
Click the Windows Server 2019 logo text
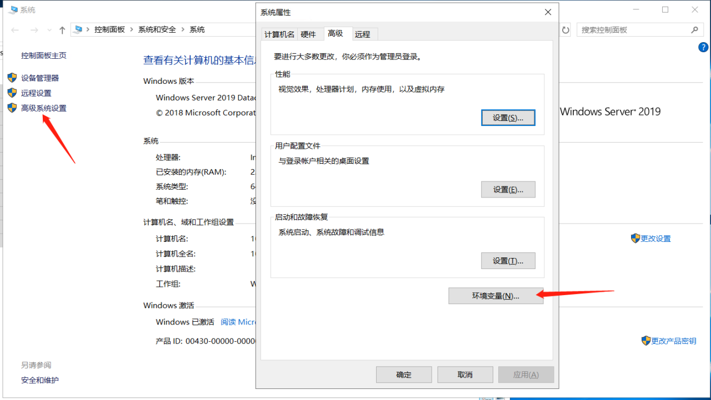point(610,112)
